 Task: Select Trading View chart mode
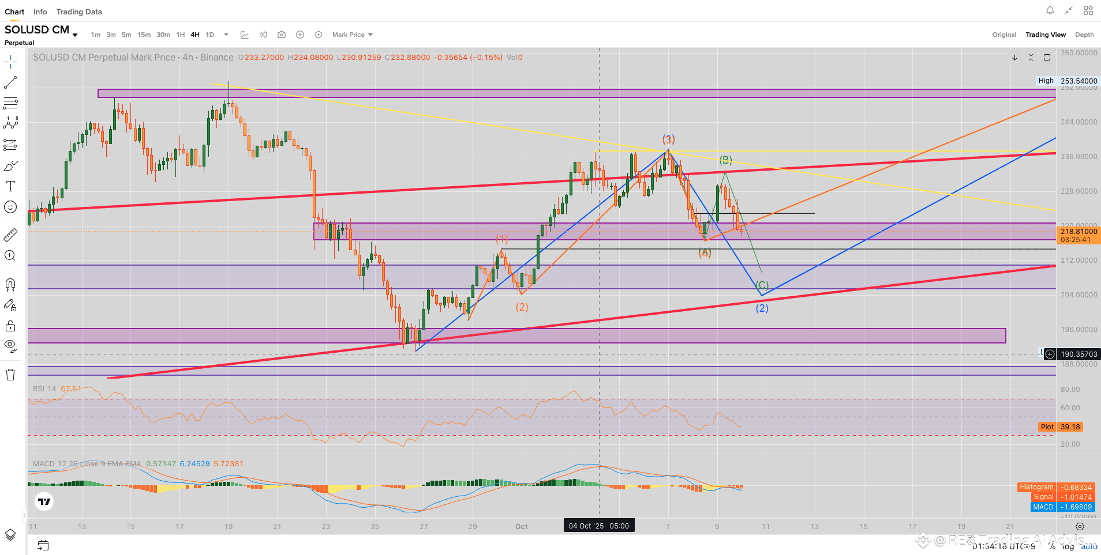[1046, 35]
